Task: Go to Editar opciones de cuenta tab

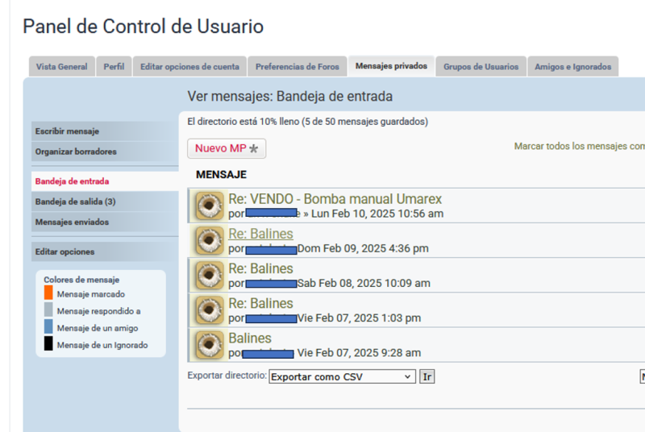Action: [189, 67]
